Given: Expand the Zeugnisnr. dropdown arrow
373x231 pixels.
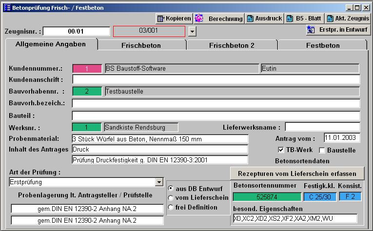Looking at the screenshot, I should tap(192, 32).
